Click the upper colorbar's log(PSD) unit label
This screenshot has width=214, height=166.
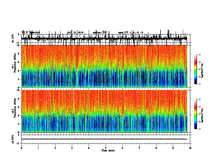[202, 71]
